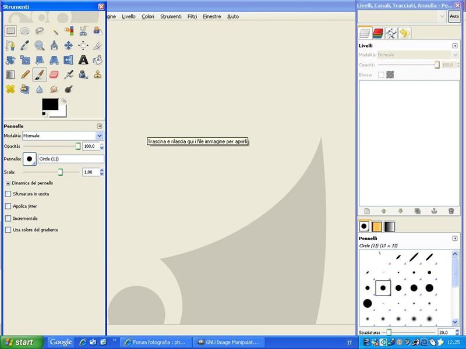
Task: Open the Livelli Modalità dropdown
Action: tap(418, 55)
